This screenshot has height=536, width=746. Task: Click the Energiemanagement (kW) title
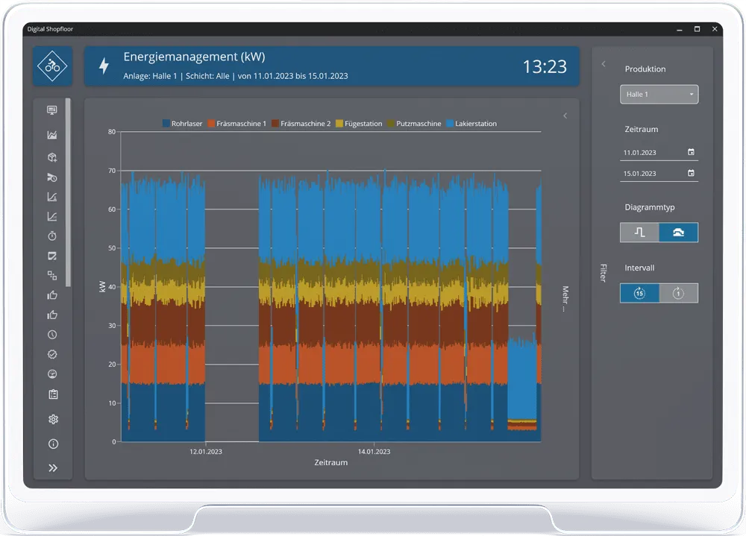click(194, 57)
